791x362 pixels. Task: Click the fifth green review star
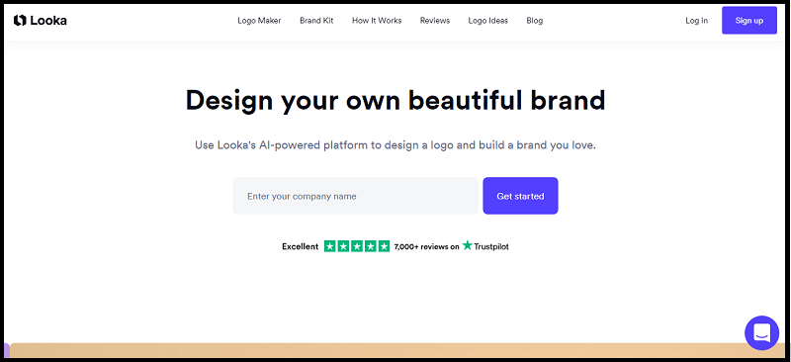click(x=384, y=246)
